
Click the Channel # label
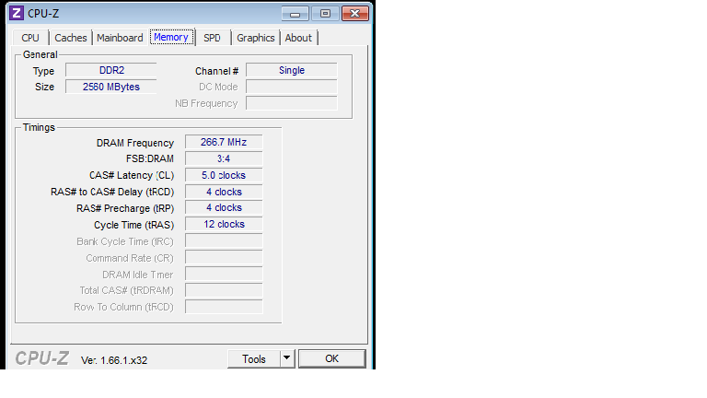pos(216,71)
